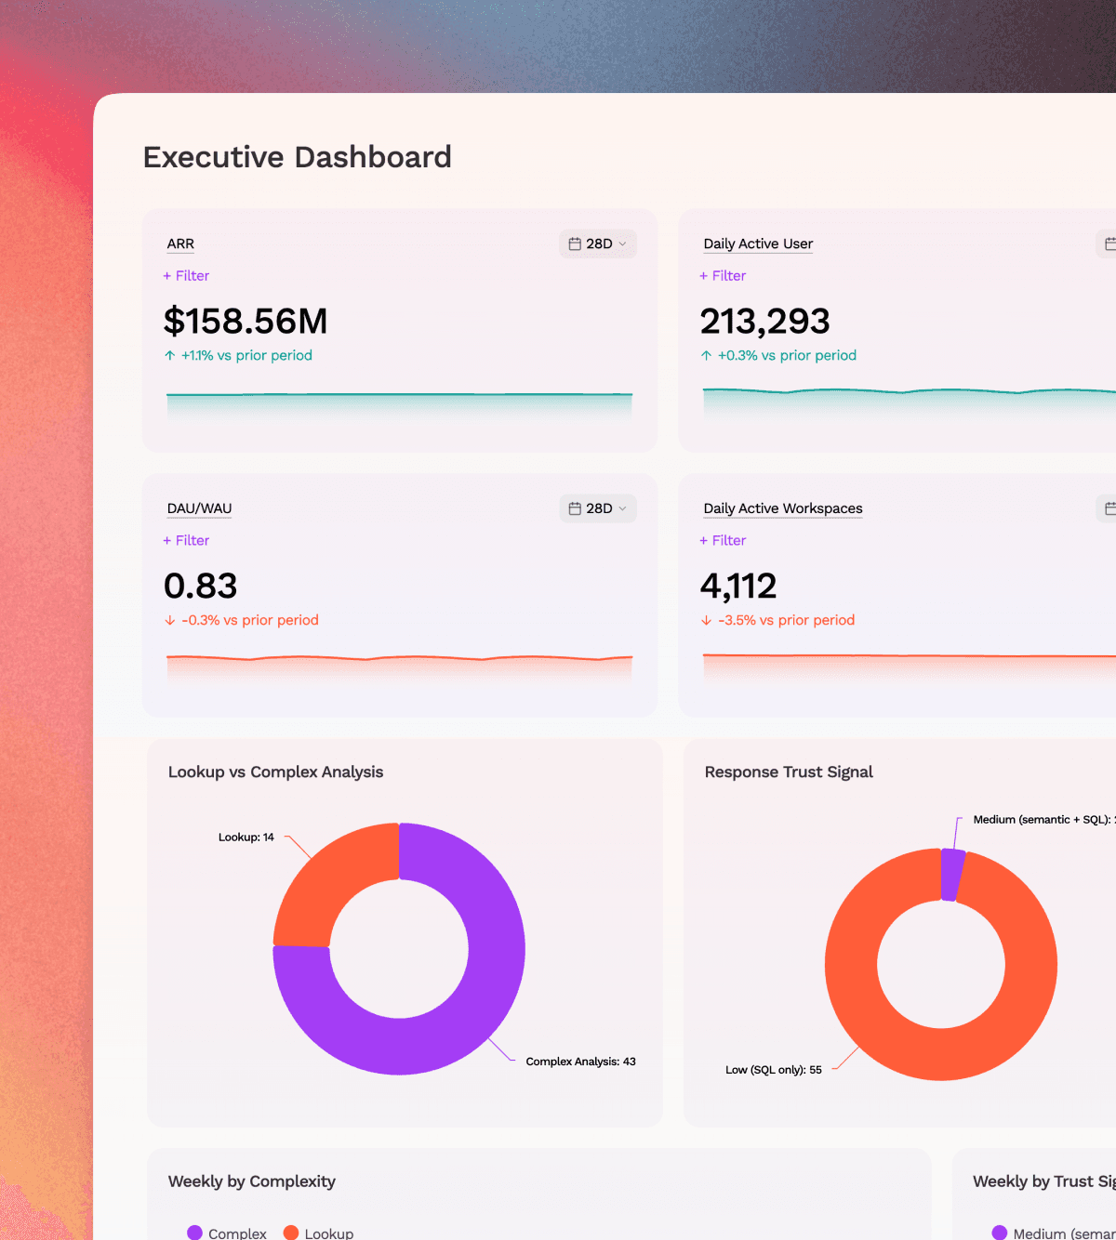Click the Daily Active Workspaces sparkline chart
Image resolution: width=1116 pixels, height=1240 pixels.
[x=910, y=668]
